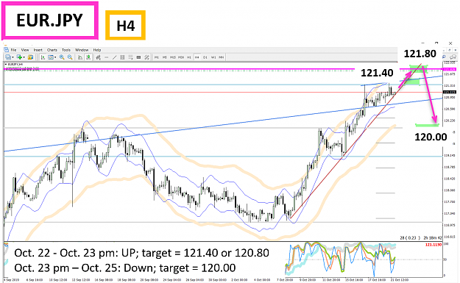Screen dimensions: 460x283
Task: Open the Market Watch panel icon
Action: 30,57
